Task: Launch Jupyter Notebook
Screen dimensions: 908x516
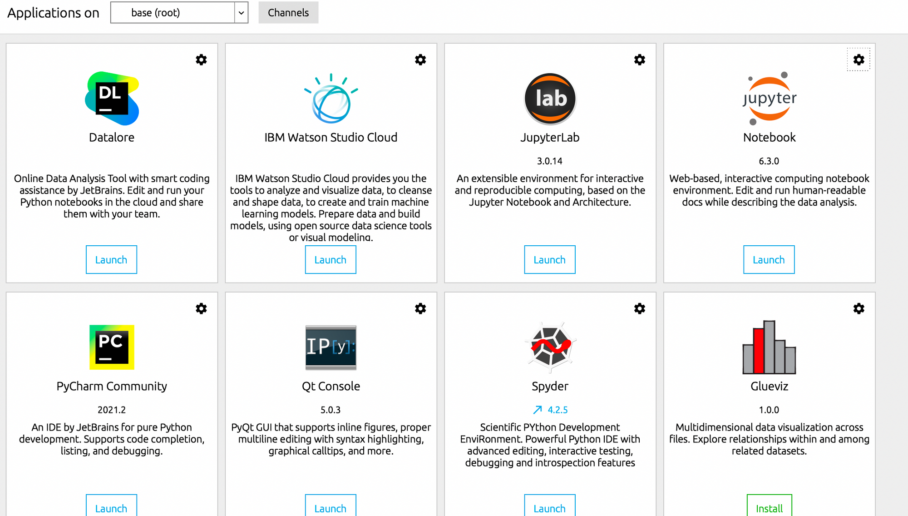Action: tap(769, 260)
